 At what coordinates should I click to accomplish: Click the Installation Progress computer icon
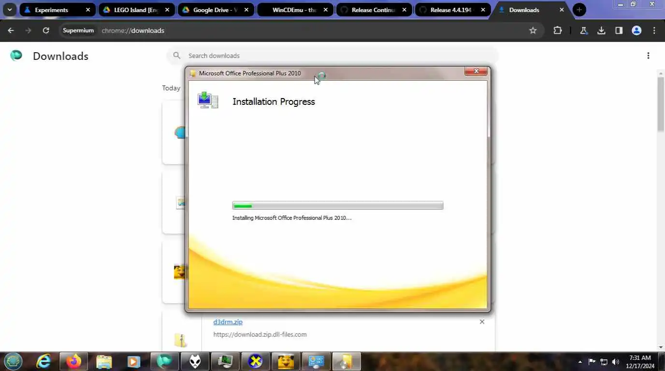(208, 100)
